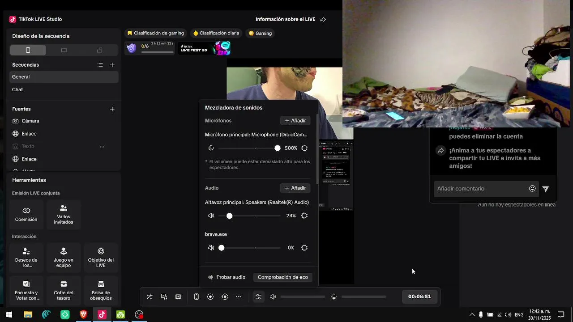Click the share icon beside Anima message
Viewport: 573px width, 322px height.
(441, 151)
